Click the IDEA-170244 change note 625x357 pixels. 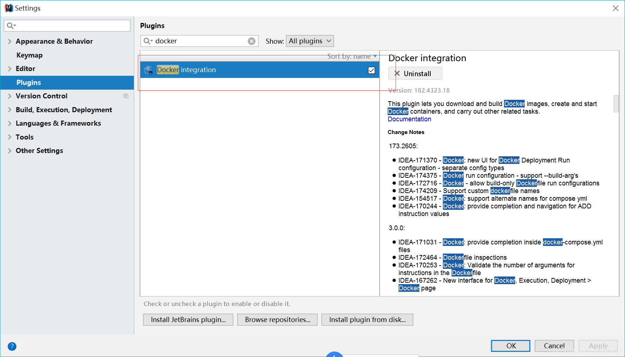[495, 210]
